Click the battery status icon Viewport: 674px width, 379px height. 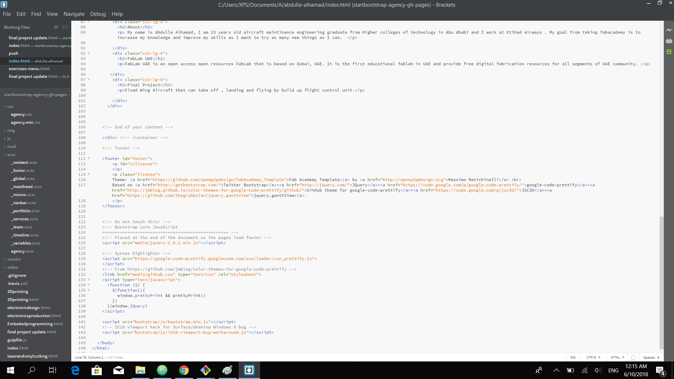point(570,370)
